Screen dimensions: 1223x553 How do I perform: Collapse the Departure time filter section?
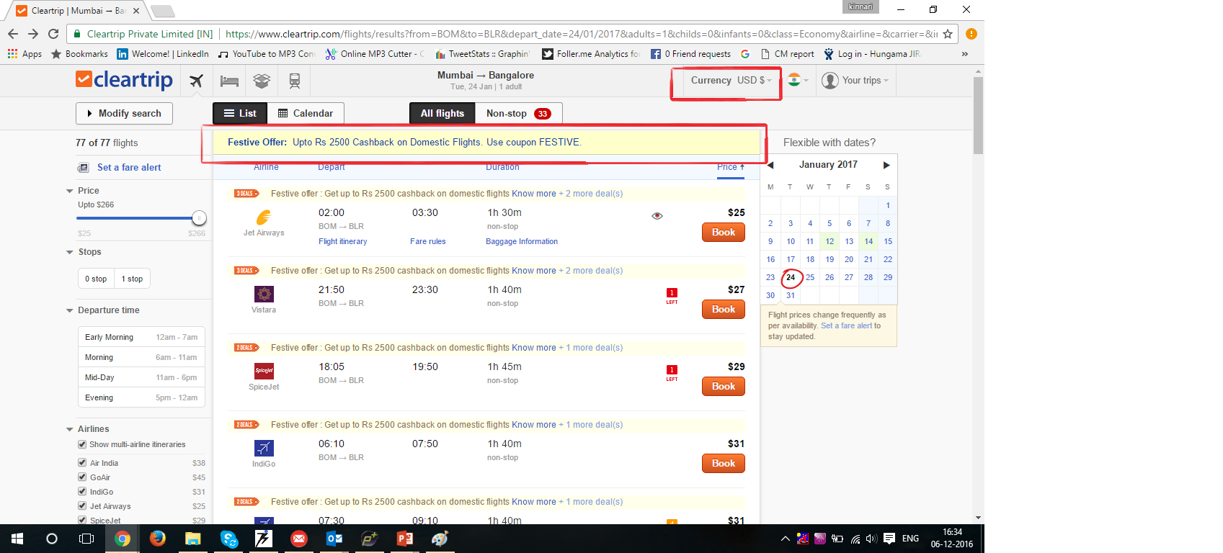click(70, 310)
